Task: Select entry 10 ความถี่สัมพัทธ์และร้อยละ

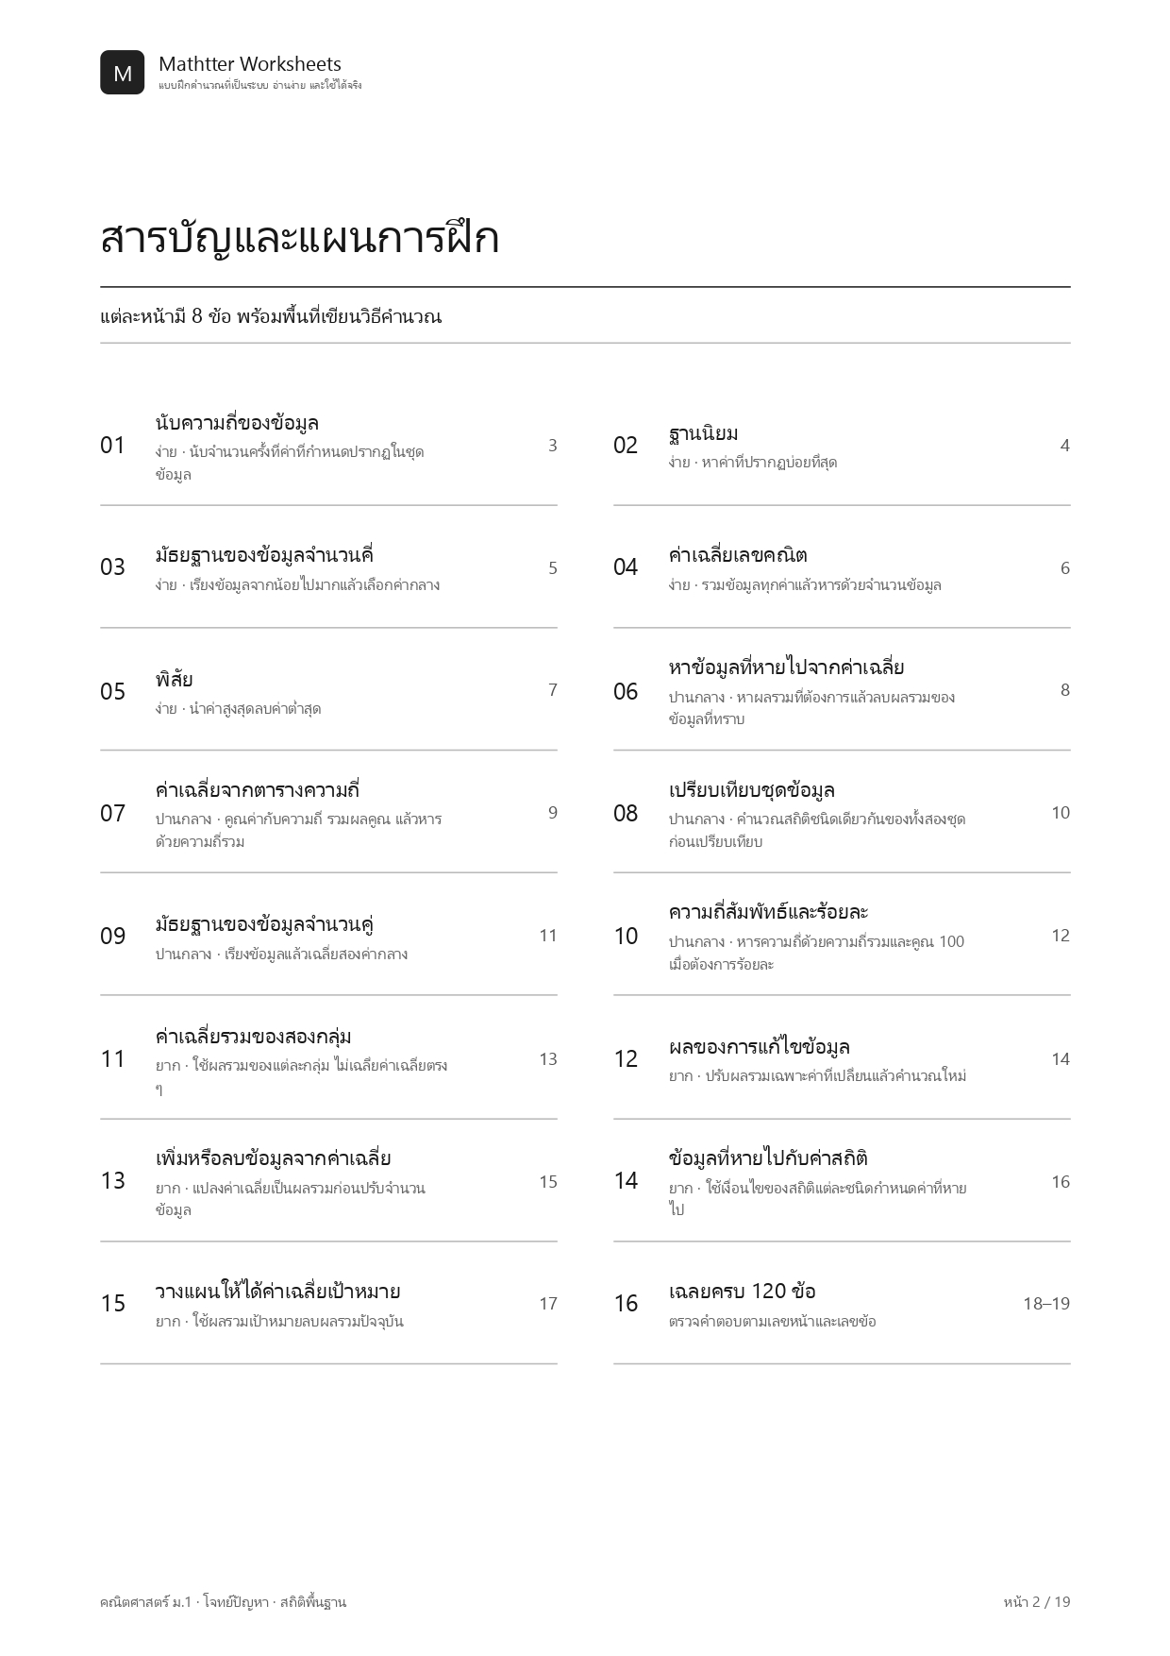Action: [x=842, y=936]
